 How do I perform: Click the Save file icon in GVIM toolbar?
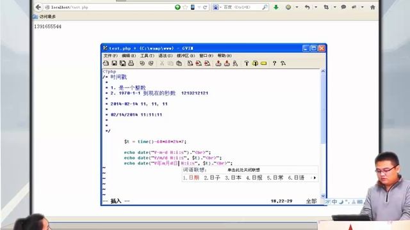[114, 63]
